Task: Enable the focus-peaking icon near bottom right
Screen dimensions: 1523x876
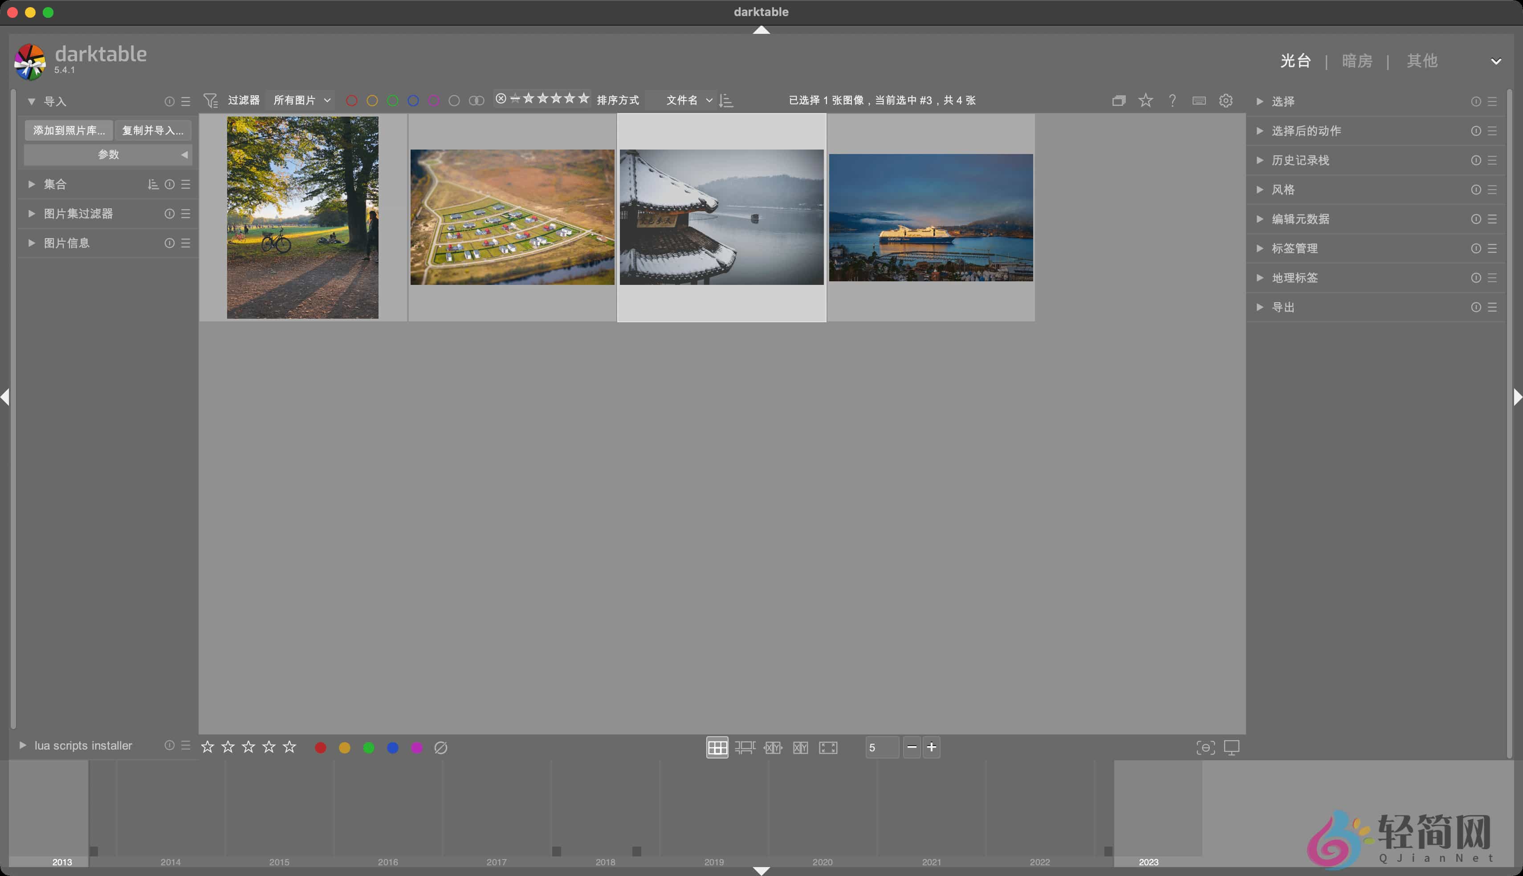Action: point(1206,747)
